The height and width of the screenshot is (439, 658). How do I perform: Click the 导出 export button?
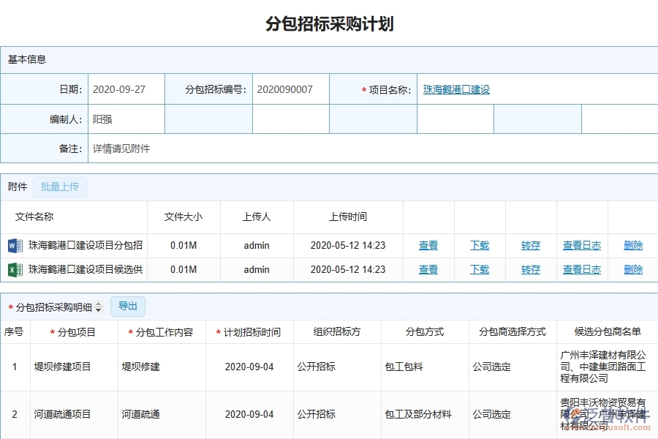[x=127, y=306]
